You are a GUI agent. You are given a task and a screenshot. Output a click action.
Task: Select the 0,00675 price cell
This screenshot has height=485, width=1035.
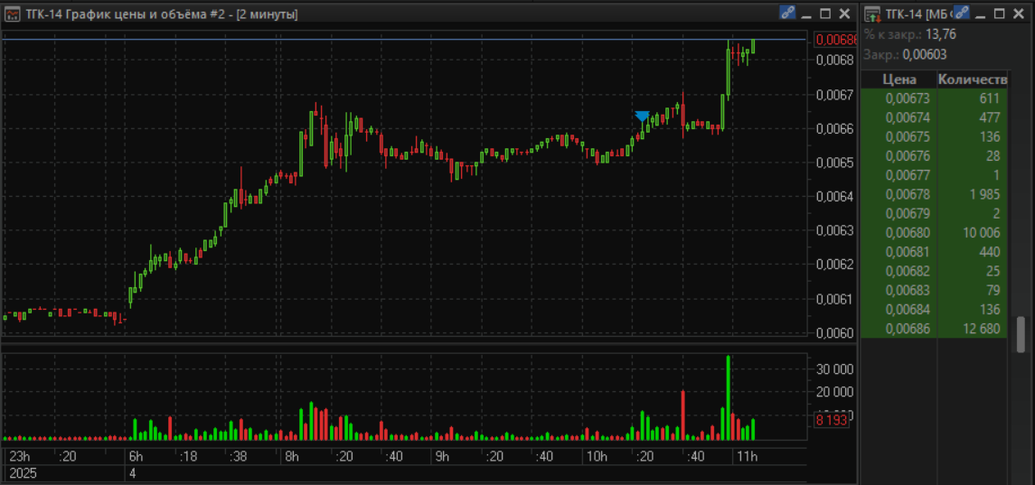tap(899, 137)
